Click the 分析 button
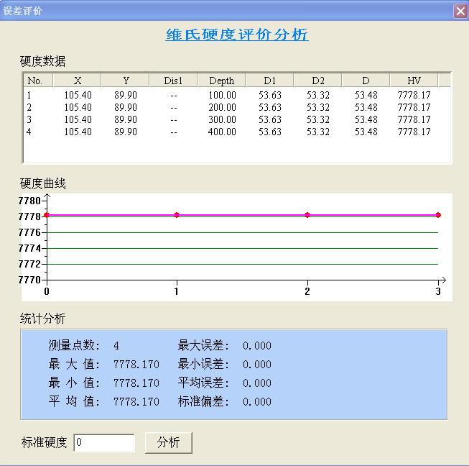This screenshot has width=469, height=466. tap(168, 442)
